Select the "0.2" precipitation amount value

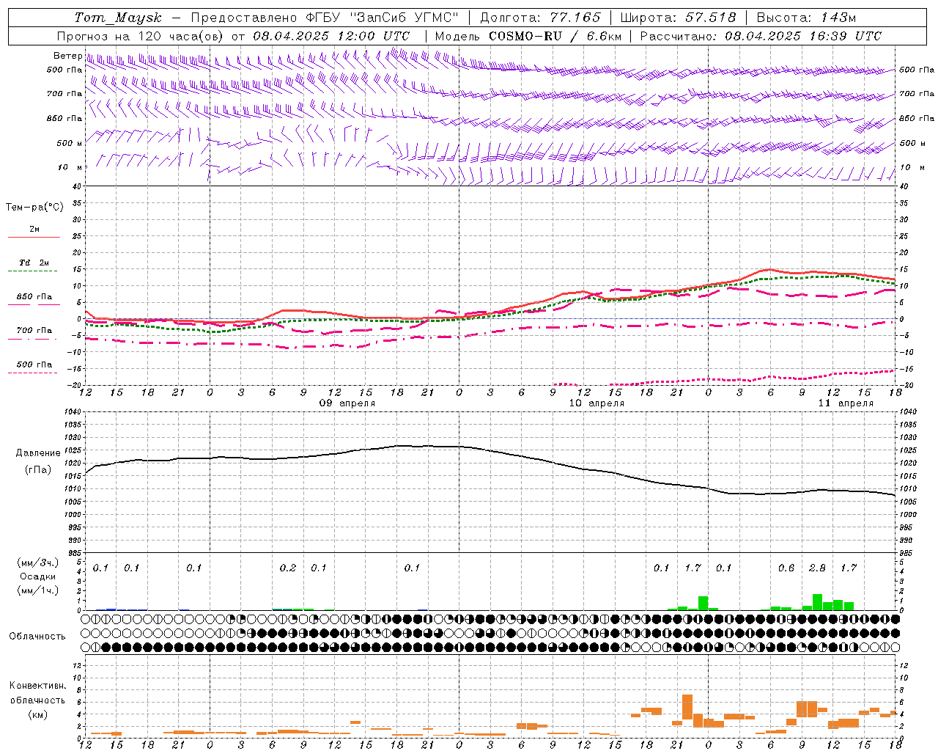click(x=288, y=568)
